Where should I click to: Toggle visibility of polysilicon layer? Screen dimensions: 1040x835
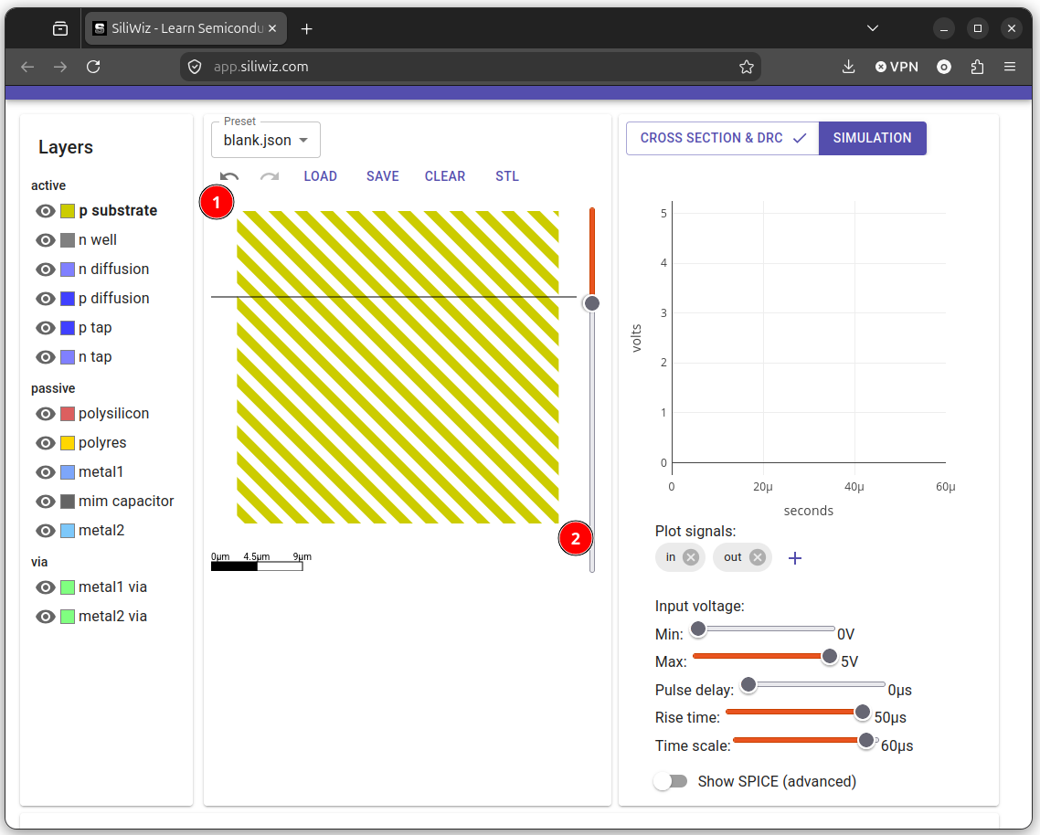(x=45, y=414)
